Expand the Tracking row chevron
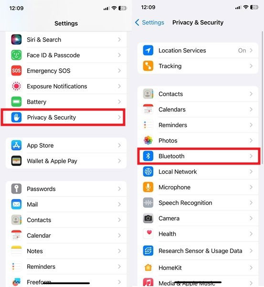Viewport: 264px width, 287px height. click(x=251, y=66)
